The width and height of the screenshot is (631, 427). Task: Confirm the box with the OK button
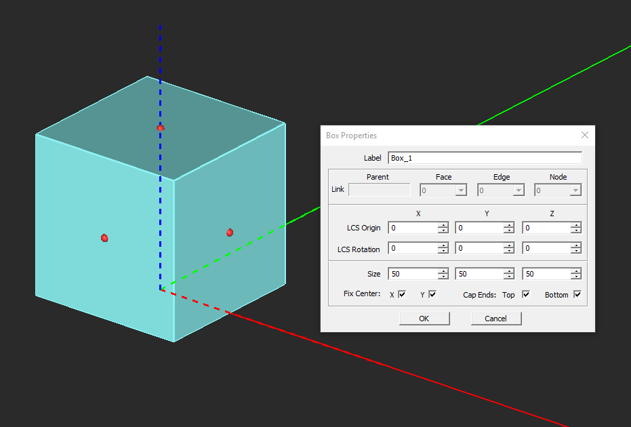tap(424, 319)
